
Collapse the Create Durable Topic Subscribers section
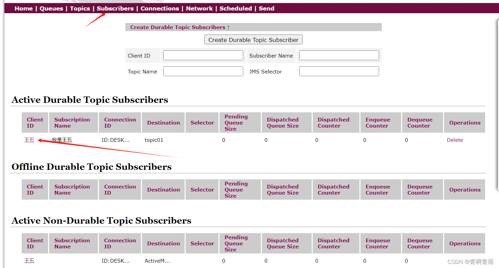180,27
